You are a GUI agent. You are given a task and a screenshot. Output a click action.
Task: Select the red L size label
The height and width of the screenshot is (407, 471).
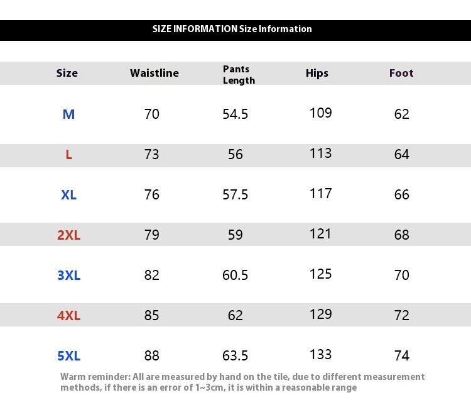68,154
